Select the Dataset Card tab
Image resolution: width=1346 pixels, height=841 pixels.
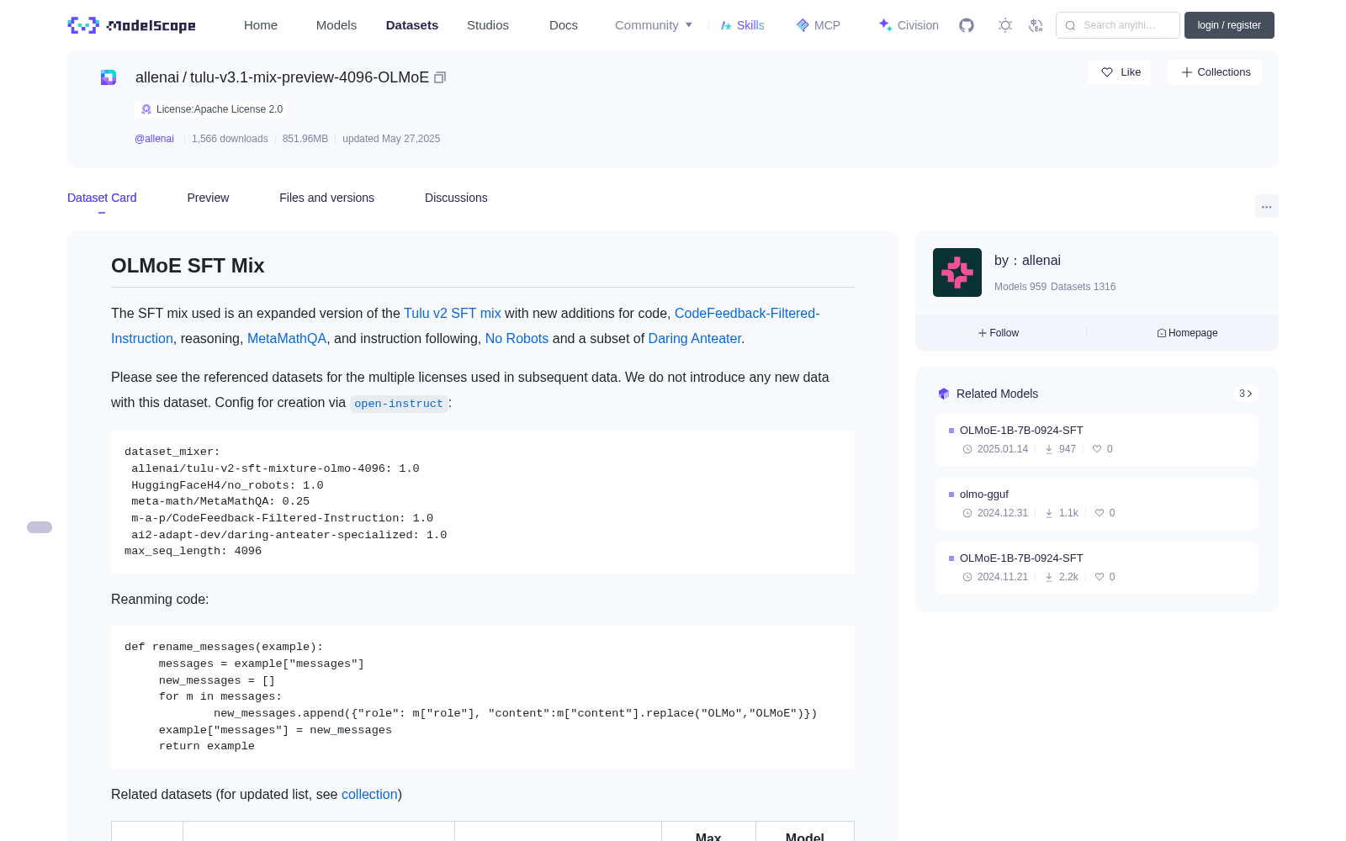pos(102,198)
